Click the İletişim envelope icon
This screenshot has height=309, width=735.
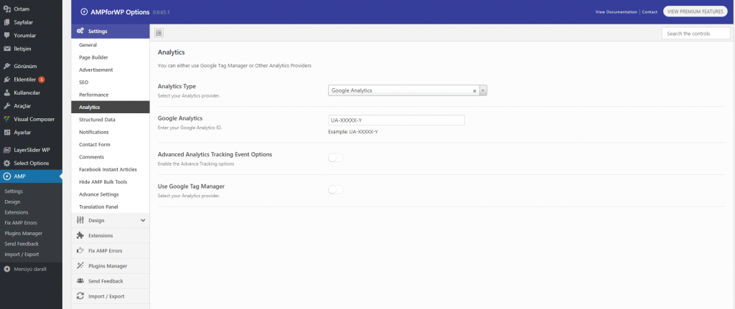[x=7, y=48]
